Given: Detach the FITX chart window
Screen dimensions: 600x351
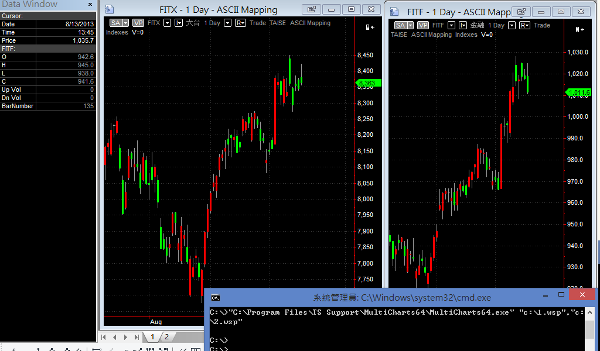Looking at the screenshot, I should 312,9.
